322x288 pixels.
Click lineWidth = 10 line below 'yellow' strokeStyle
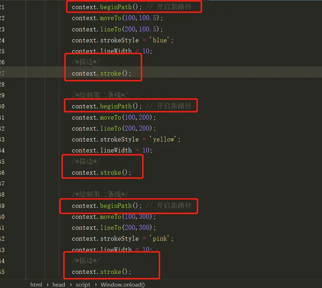pos(112,150)
